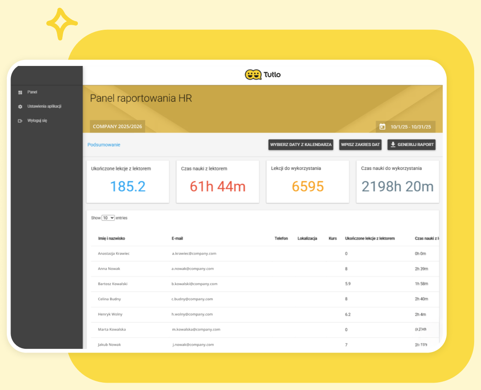Open Ustawienia aplikacji in the sidebar
Viewport: 481px width, 390px height.
[x=44, y=106]
